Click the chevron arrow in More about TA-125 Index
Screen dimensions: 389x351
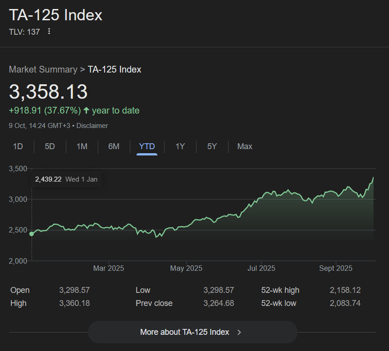(x=239, y=332)
